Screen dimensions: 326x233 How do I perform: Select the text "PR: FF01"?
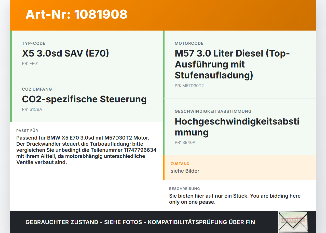[30, 64]
